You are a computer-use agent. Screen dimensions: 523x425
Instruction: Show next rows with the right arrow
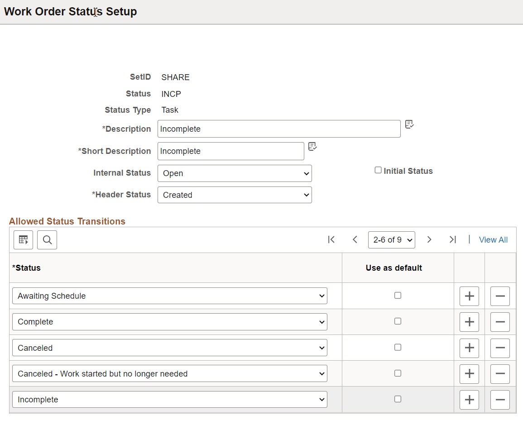(429, 239)
